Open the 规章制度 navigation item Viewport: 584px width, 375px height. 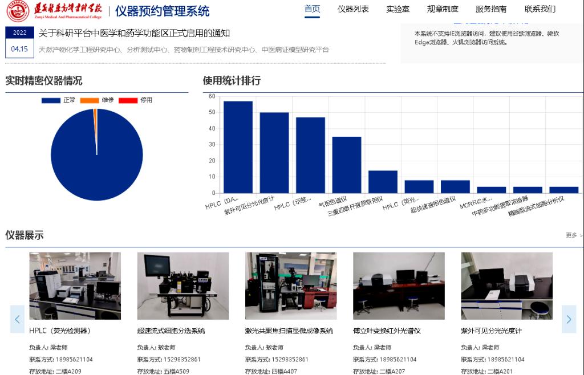pyautogui.click(x=443, y=9)
